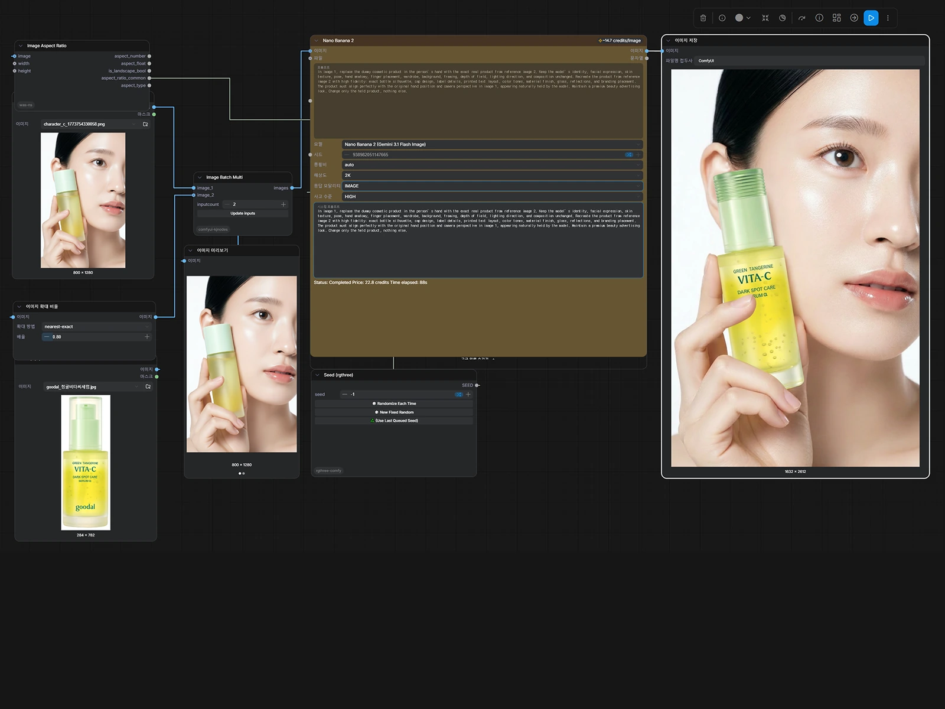Toggle seed randomize control in Nano Banana 2
This screenshot has height=709, width=945.
629,155
